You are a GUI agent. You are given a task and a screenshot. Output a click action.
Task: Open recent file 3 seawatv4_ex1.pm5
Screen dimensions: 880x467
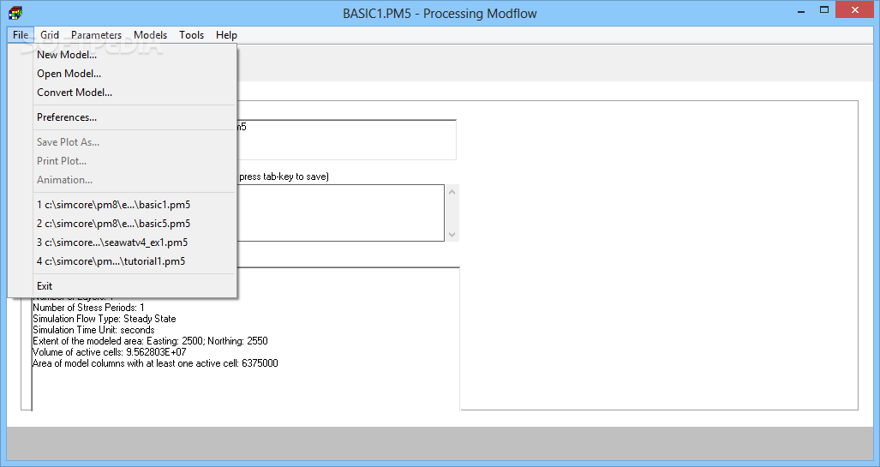(123, 242)
